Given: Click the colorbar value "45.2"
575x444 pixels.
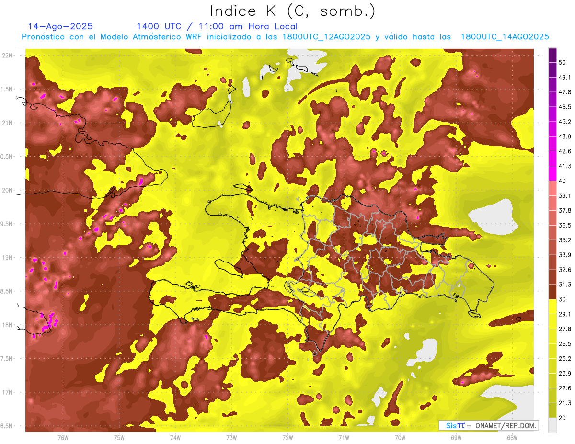Looking at the screenshot, I should click(565, 122).
